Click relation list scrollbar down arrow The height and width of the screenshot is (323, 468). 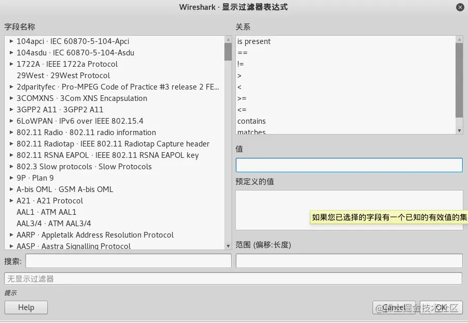[459, 130]
